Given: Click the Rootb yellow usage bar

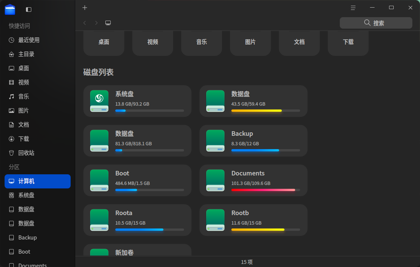Looking at the screenshot, I should tap(265, 230).
